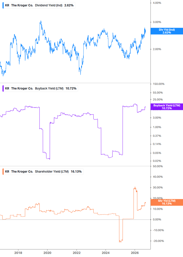This screenshot has width=183, height=257.
Task: Click the 2022 label on the time axis
Action: point(77,253)
